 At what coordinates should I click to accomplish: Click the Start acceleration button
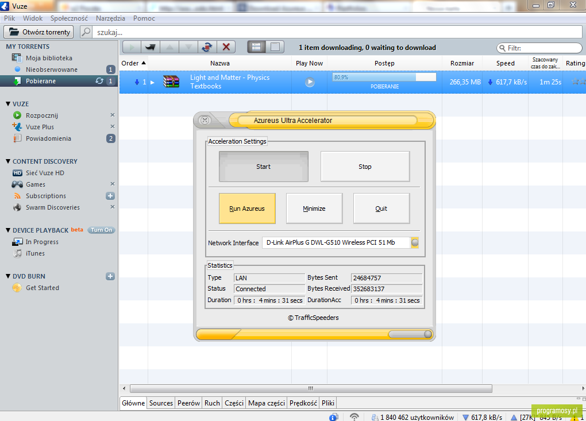(264, 167)
